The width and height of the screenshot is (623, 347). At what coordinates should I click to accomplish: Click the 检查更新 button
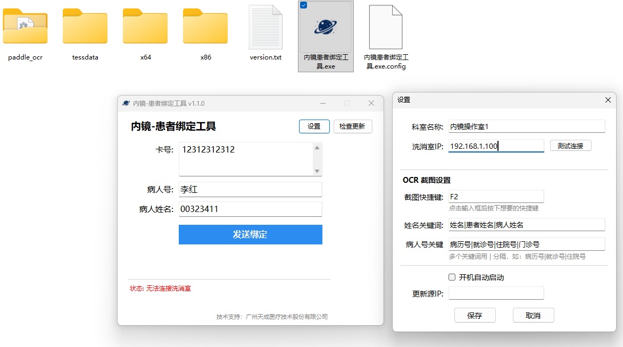point(352,126)
